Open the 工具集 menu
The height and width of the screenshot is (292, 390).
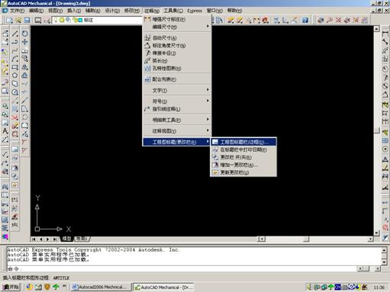tap(173, 11)
